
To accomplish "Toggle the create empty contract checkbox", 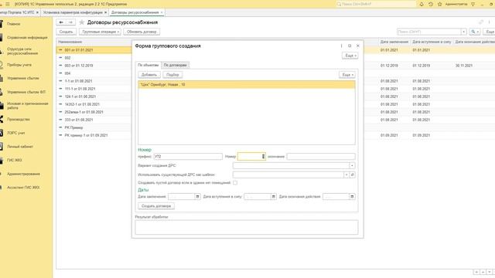I will [x=235, y=183].
